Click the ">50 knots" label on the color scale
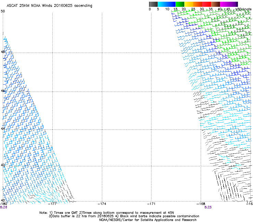Viewport: 253px width, 222px height. (243, 9)
